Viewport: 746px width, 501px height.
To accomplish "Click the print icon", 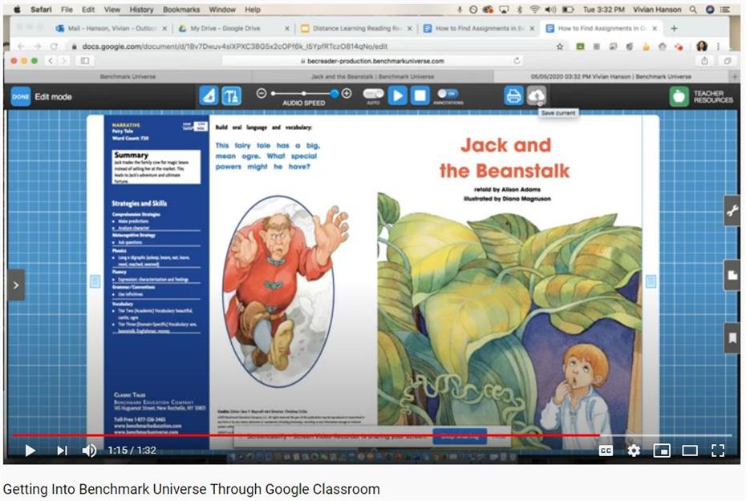I will [x=513, y=96].
